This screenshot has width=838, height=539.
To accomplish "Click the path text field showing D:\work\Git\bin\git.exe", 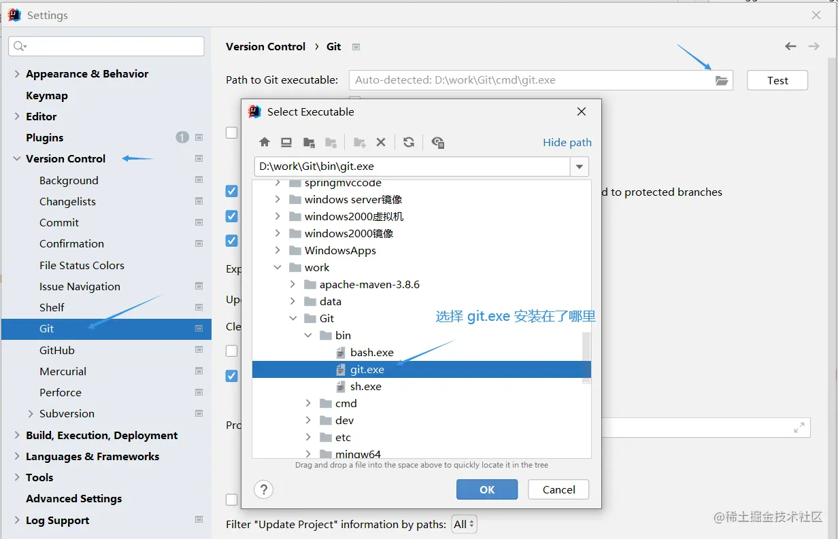I will pyautogui.click(x=412, y=167).
